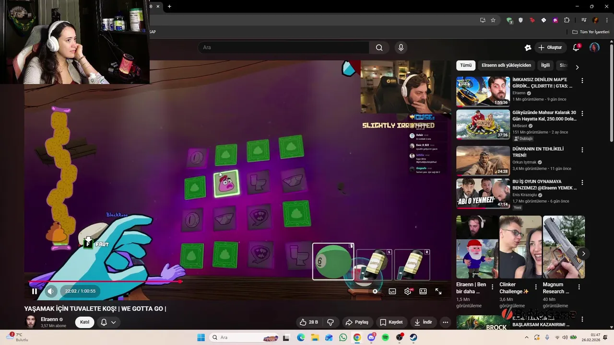The height and width of the screenshot is (345, 614).
Task: Click the 22:02 / 1:00:55 time display
Action: tap(80, 291)
